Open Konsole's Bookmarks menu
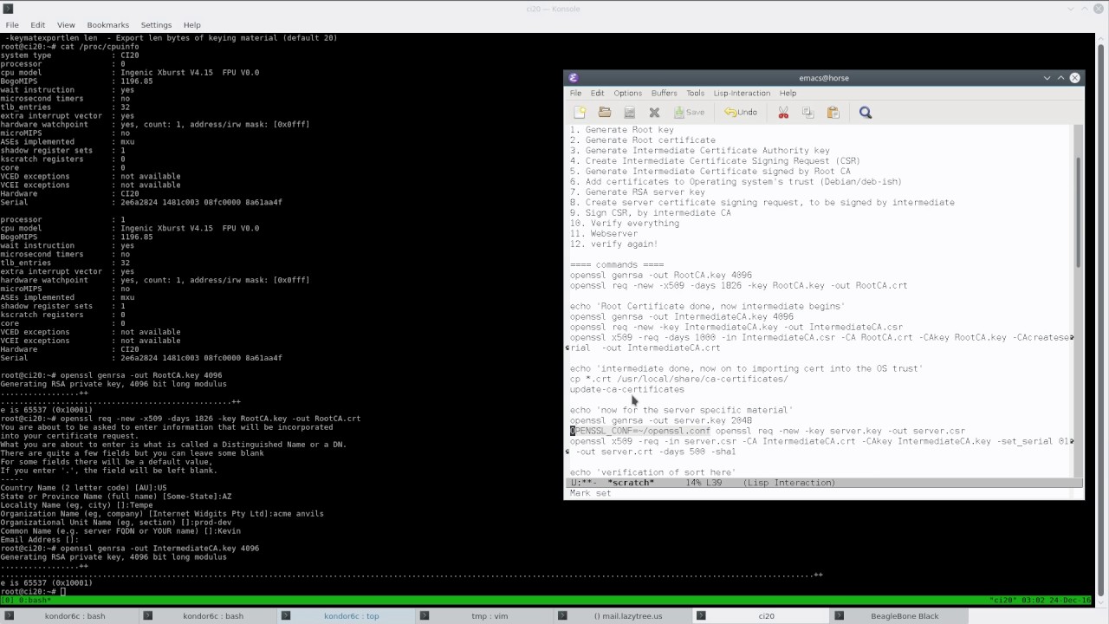 click(x=108, y=25)
